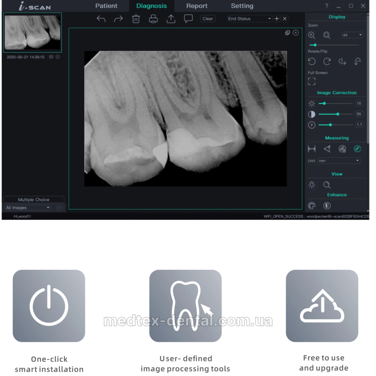Click the One-click smart installation power tile
This screenshot has height=376, width=376.
[x=49, y=306]
